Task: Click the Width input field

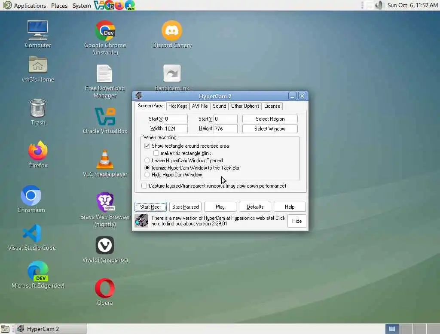Action: tap(176, 129)
